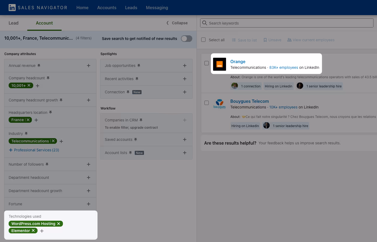Click Unsave button

(272, 40)
